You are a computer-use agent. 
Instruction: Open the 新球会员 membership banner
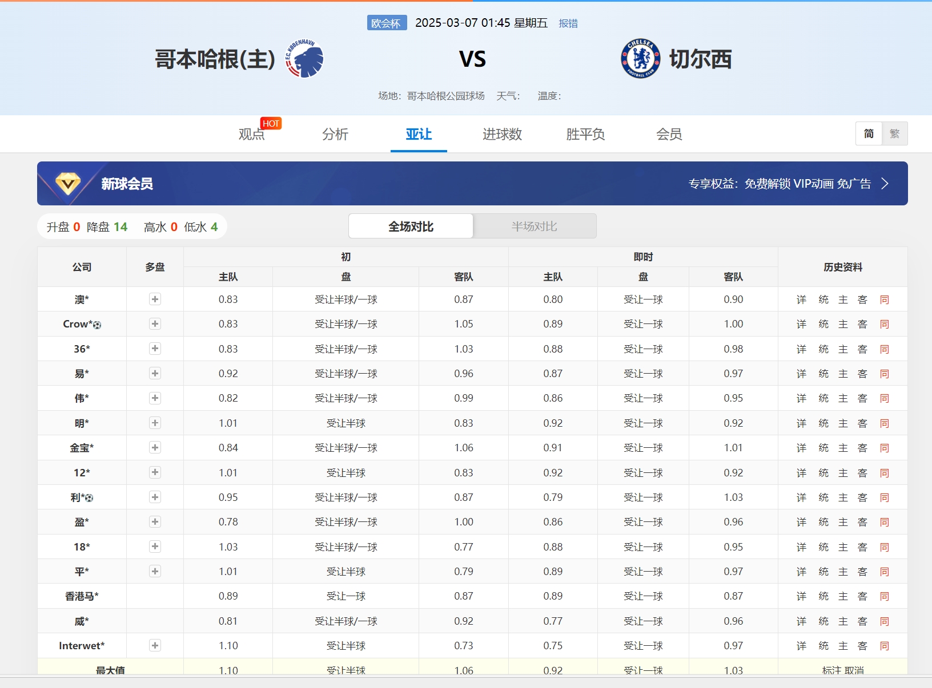472,183
